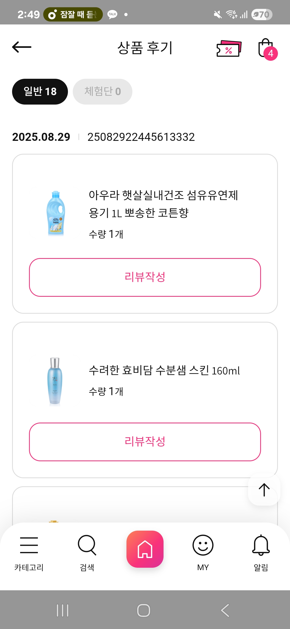Switch to the 체험단 0 tab

point(103,92)
